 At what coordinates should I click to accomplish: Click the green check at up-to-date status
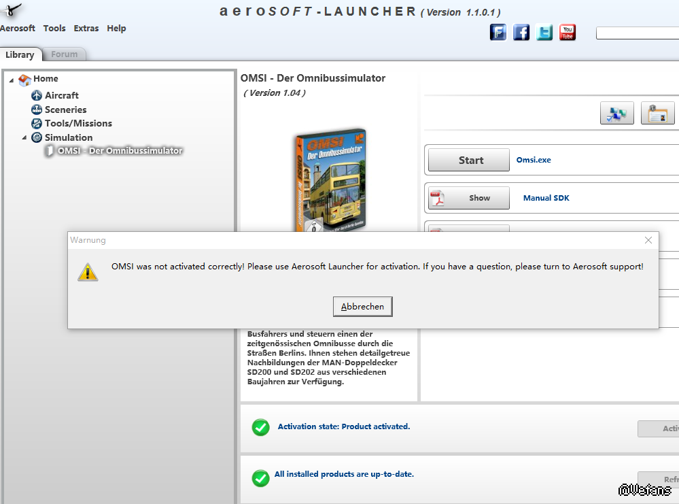click(x=261, y=478)
